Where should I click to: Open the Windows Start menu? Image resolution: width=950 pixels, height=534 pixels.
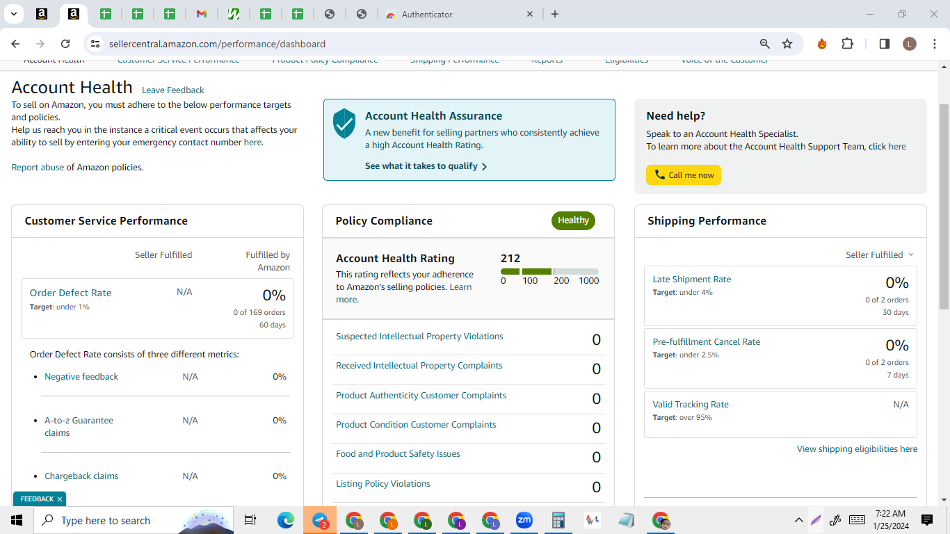(17, 520)
